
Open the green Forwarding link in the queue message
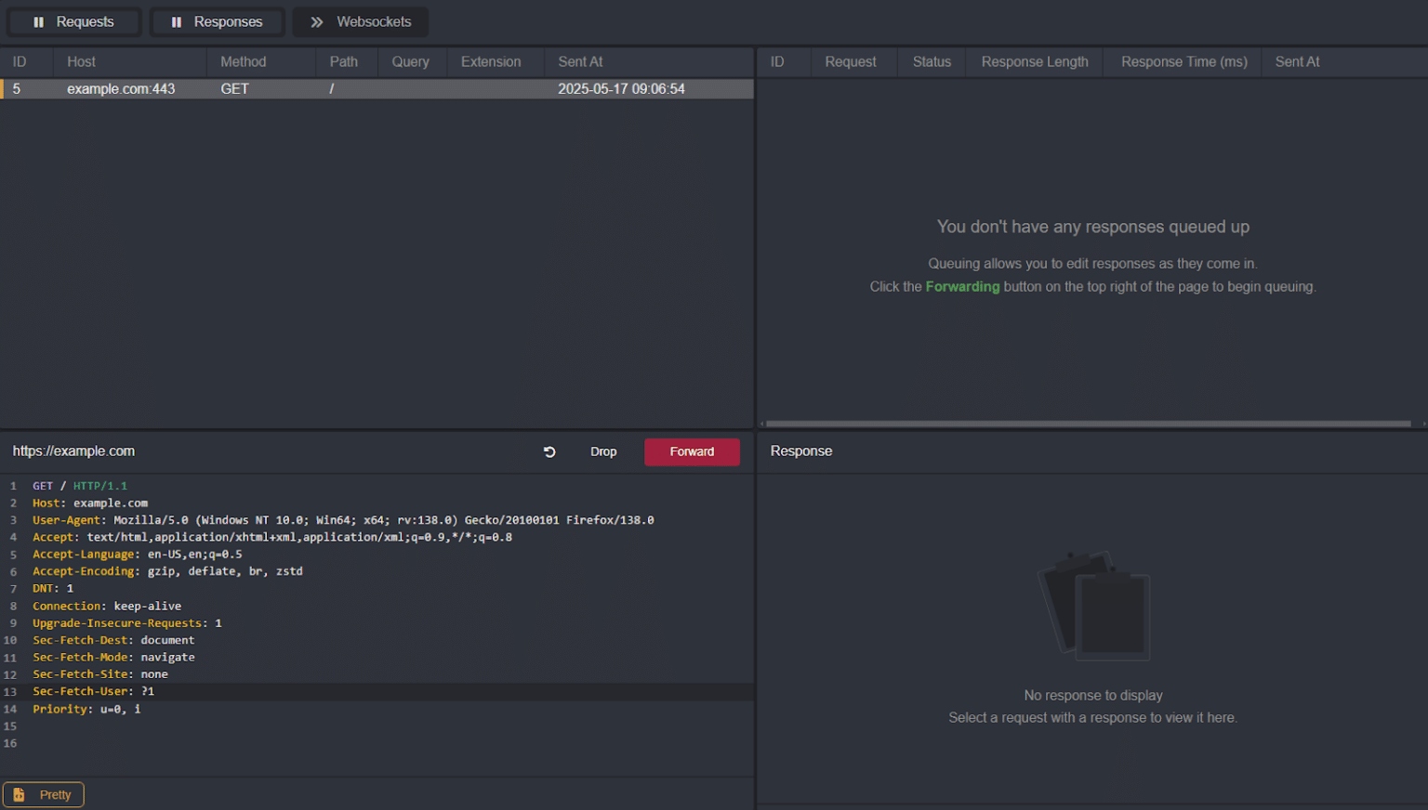pos(962,286)
